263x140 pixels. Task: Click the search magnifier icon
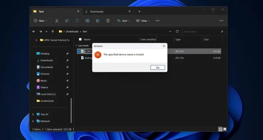click(x=222, y=32)
